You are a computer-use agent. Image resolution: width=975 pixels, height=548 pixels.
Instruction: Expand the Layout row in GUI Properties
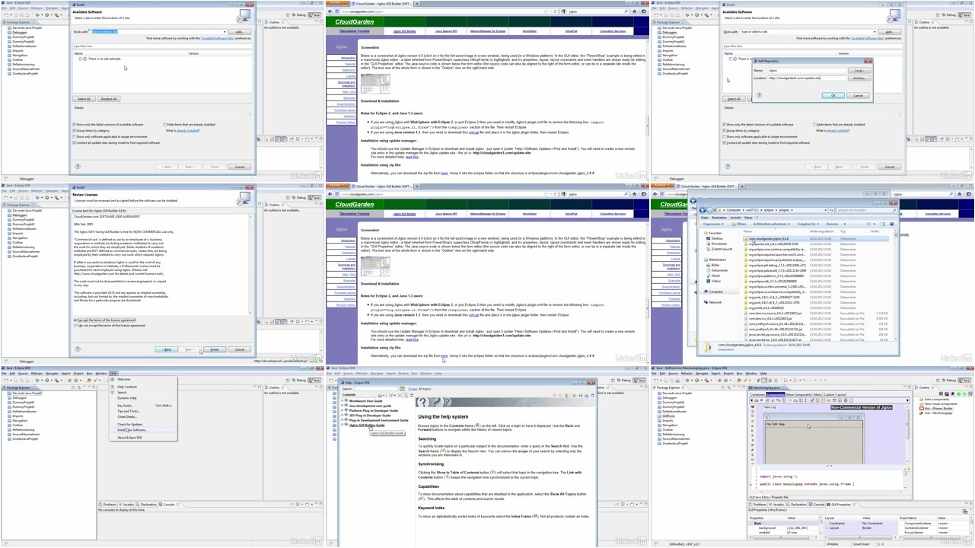pyautogui.click(x=827, y=528)
